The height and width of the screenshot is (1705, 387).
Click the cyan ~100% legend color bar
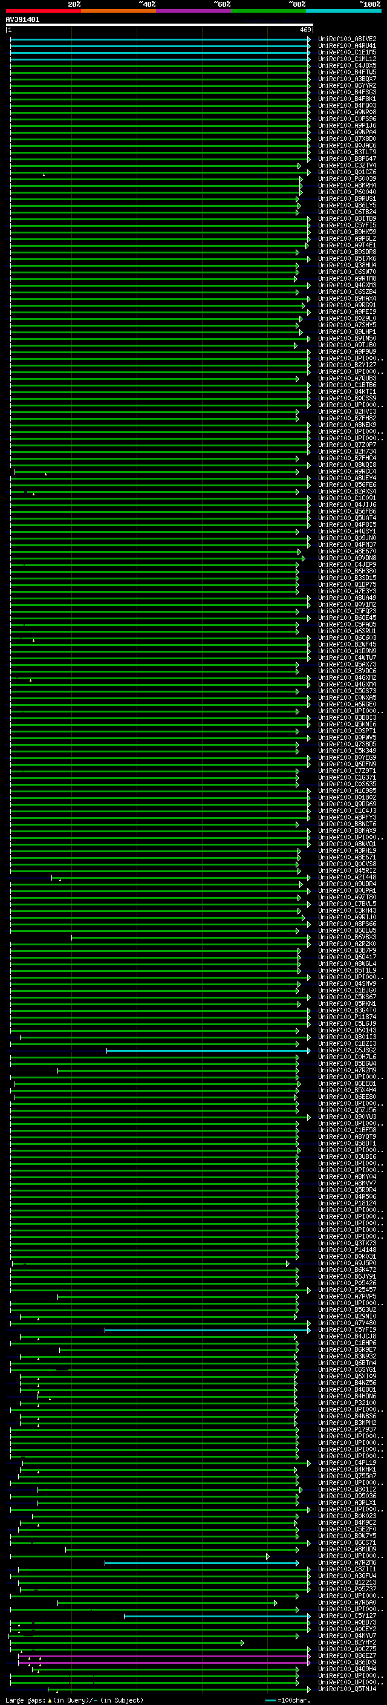pyautogui.click(x=343, y=11)
